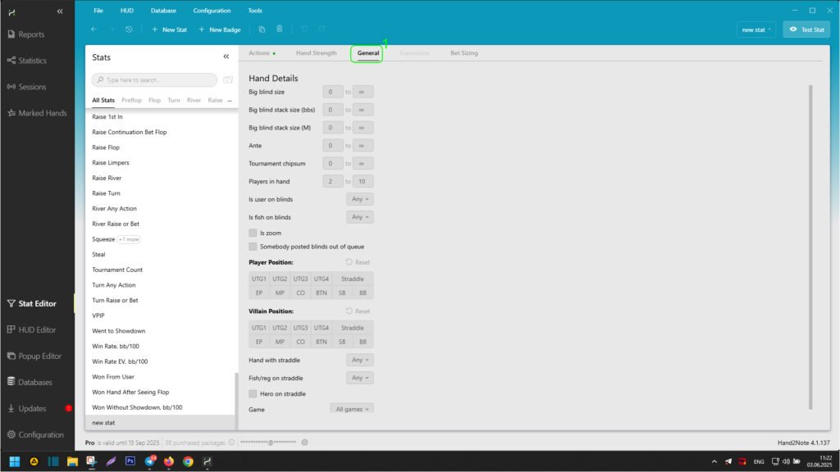Collapse the Stats panel
840x472 pixels.
click(x=226, y=57)
